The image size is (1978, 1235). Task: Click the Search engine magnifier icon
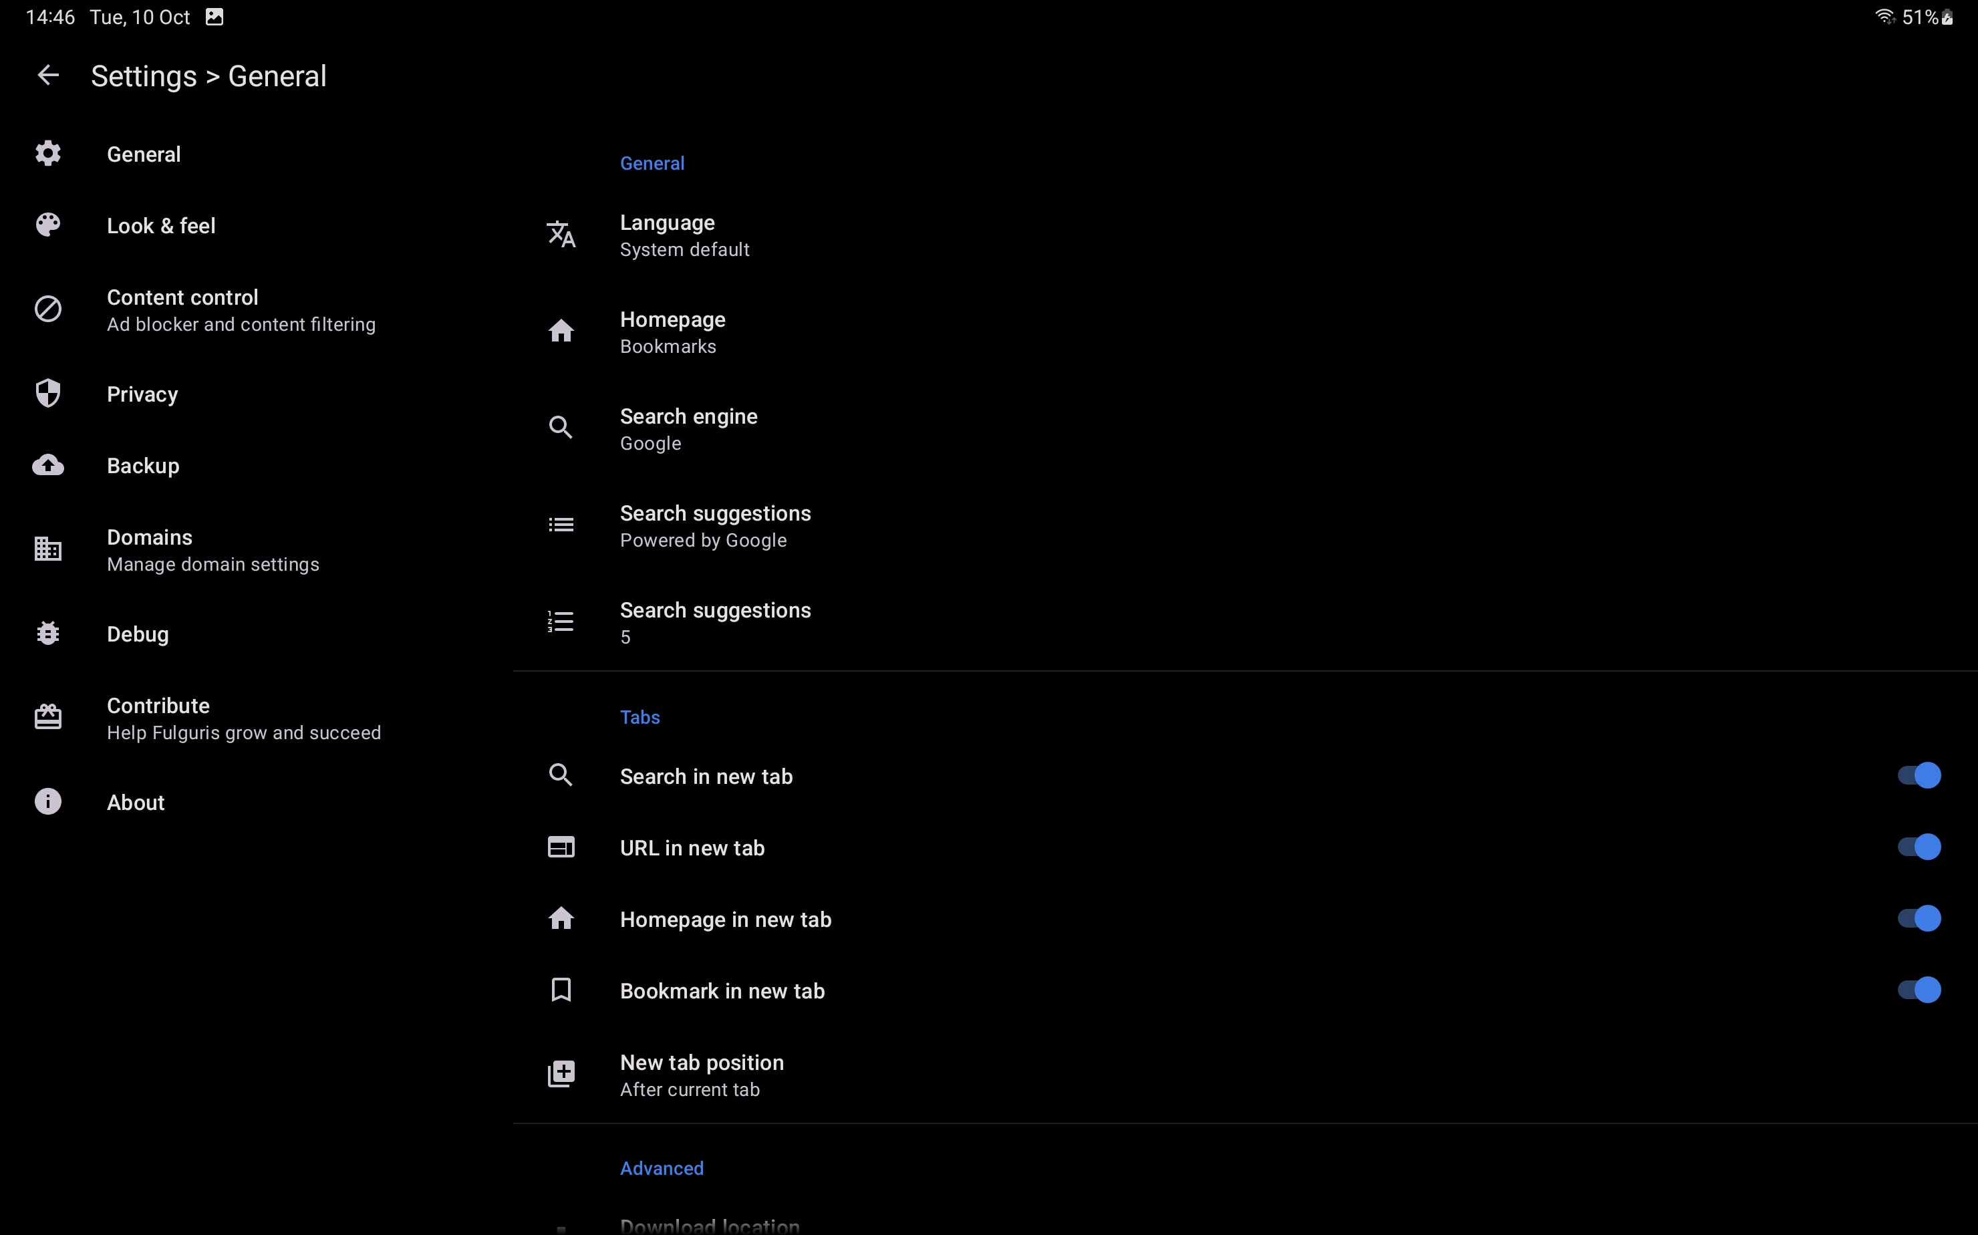(x=561, y=428)
